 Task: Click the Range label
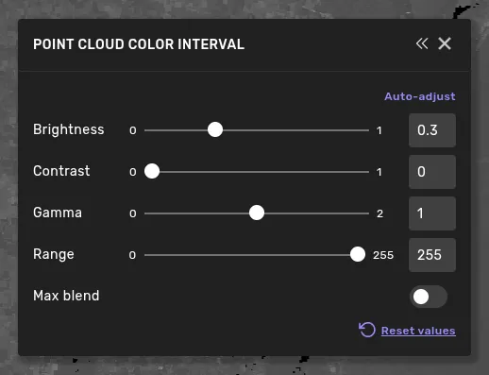click(x=54, y=254)
